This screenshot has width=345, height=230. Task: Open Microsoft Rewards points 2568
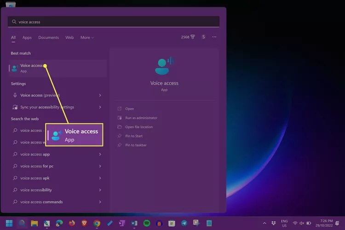(x=188, y=37)
